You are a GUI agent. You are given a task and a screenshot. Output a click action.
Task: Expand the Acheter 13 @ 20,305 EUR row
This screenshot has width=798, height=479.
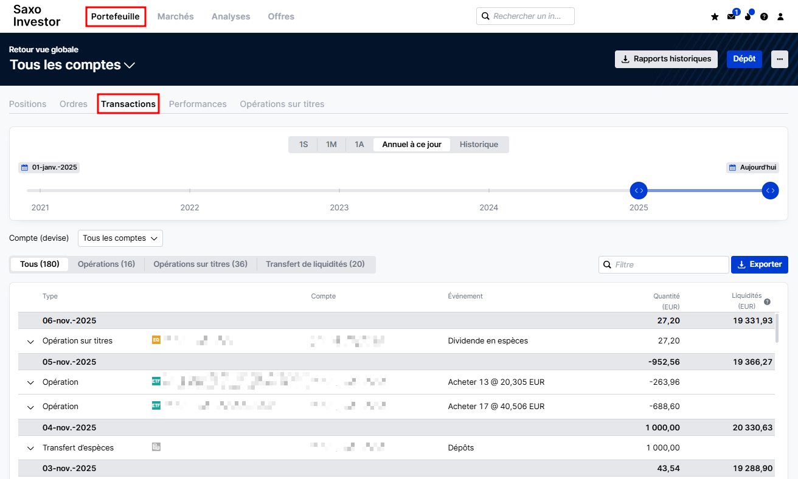click(30, 383)
